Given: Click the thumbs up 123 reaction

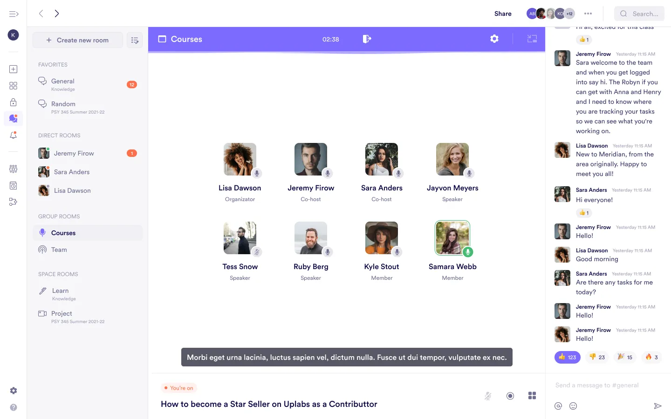Looking at the screenshot, I should pos(567,357).
